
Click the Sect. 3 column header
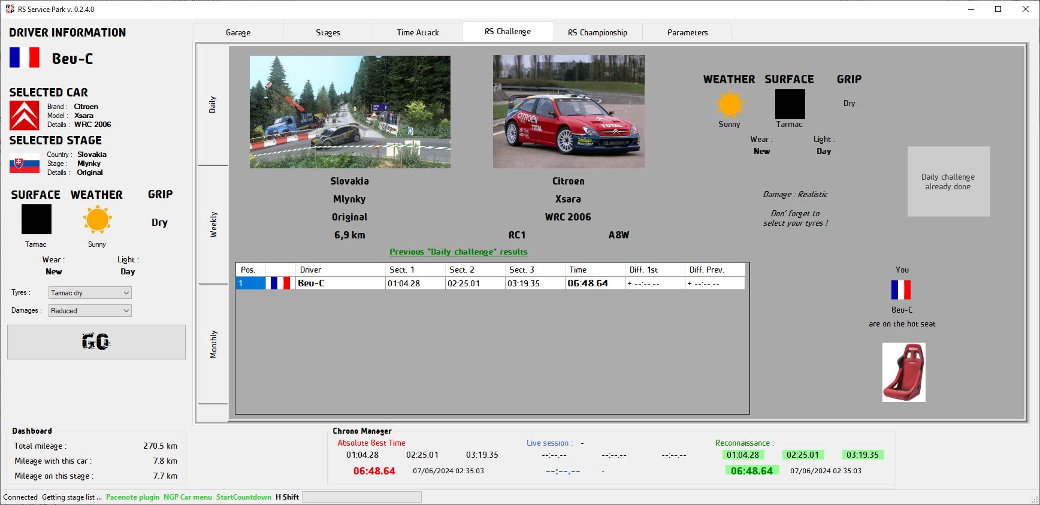tap(535, 270)
